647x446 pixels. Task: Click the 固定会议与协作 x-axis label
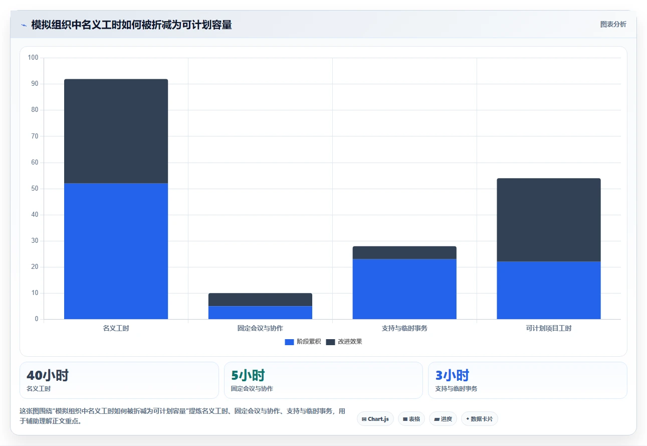260,329
